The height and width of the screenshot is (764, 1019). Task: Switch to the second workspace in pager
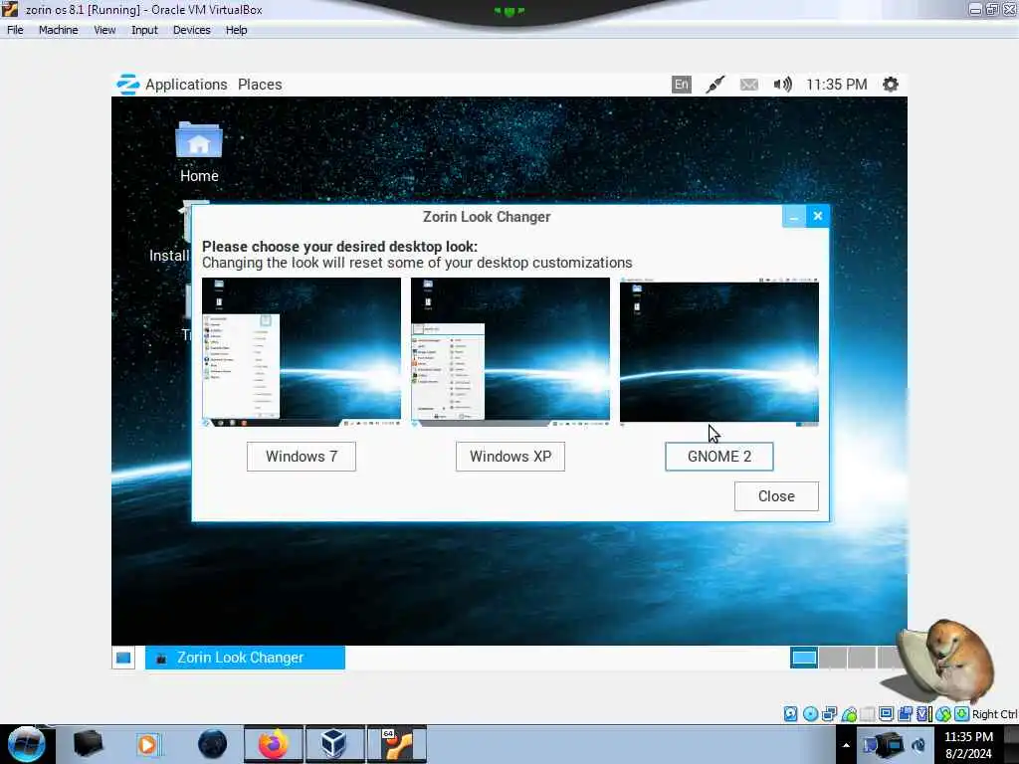pyautogui.click(x=833, y=658)
